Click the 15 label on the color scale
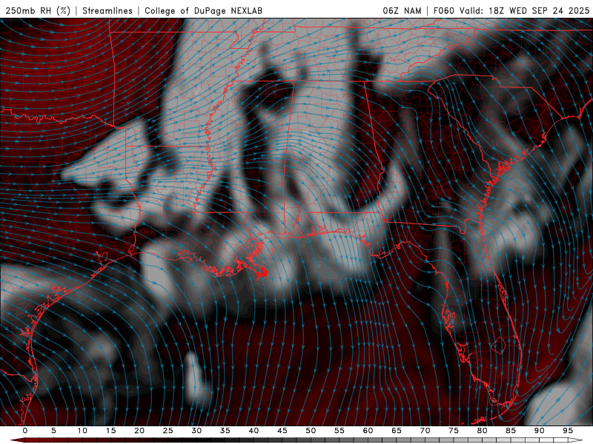Viewport: 593px width, 444px height. click(x=110, y=431)
